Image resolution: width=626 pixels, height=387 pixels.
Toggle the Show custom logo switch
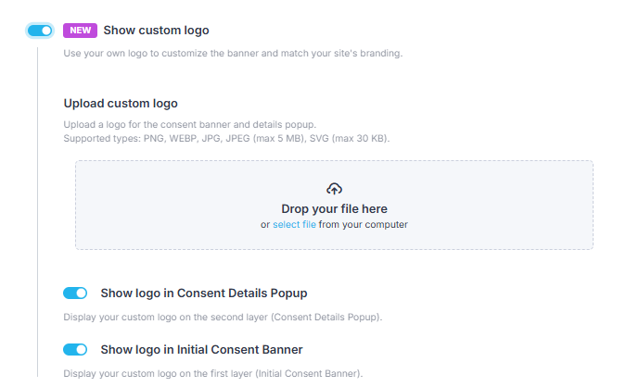(x=40, y=31)
